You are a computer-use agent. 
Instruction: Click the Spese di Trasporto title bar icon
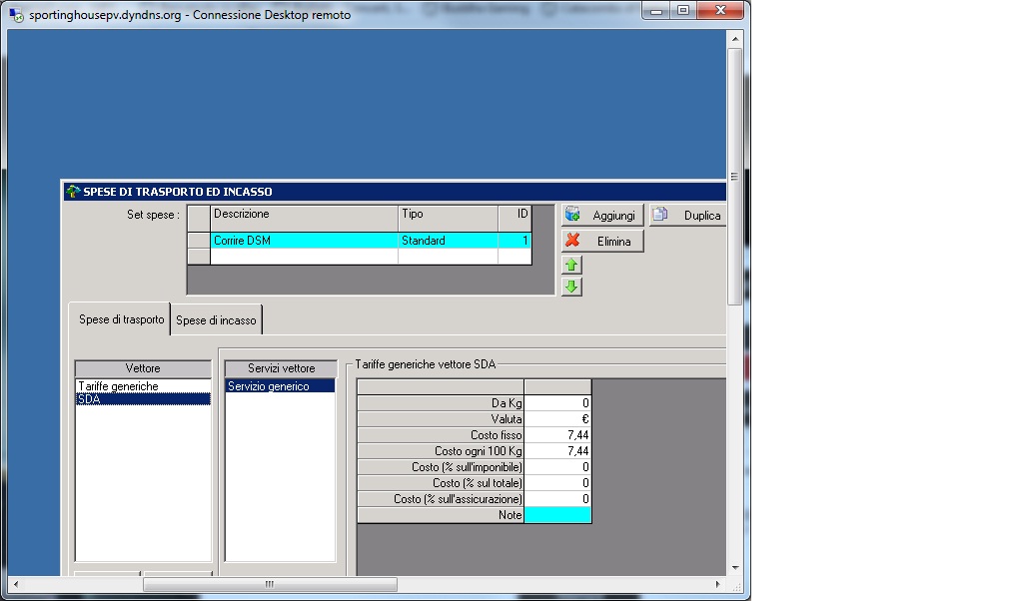coord(73,192)
